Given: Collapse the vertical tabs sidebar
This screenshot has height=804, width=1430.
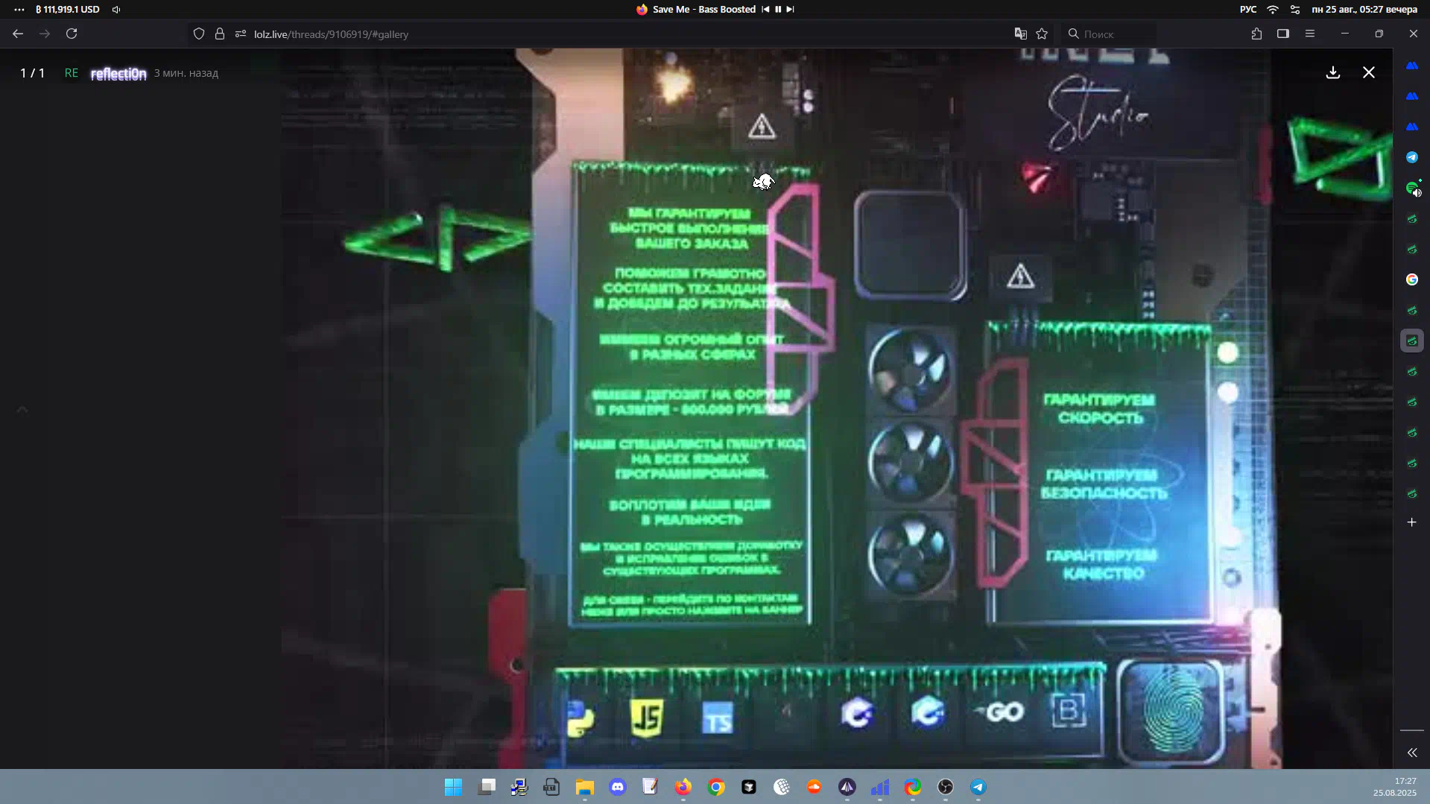Looking at the screenshot, I should (1412, 753).
